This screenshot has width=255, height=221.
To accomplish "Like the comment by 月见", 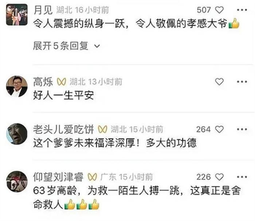I will pyautogui.click(x=219, y=10).
